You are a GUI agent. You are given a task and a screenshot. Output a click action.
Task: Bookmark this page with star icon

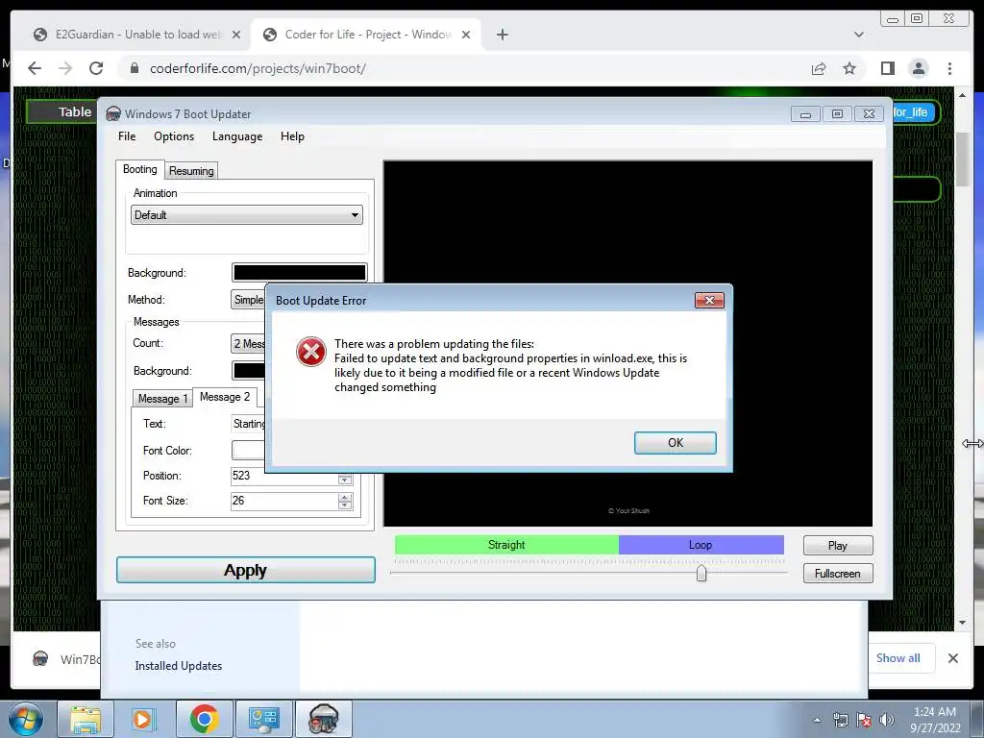[849, 68]
